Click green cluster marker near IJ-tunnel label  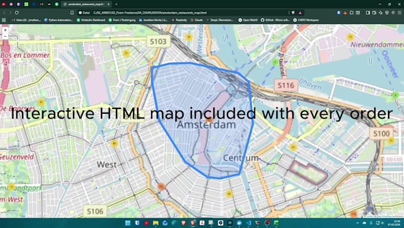click(275, 62)
